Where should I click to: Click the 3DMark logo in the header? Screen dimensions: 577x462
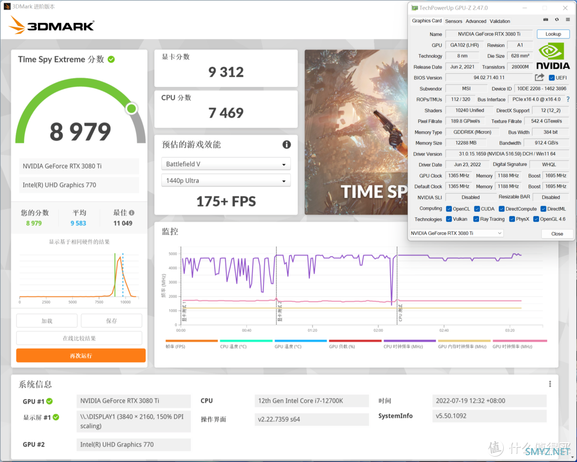(x=51, y=25)
